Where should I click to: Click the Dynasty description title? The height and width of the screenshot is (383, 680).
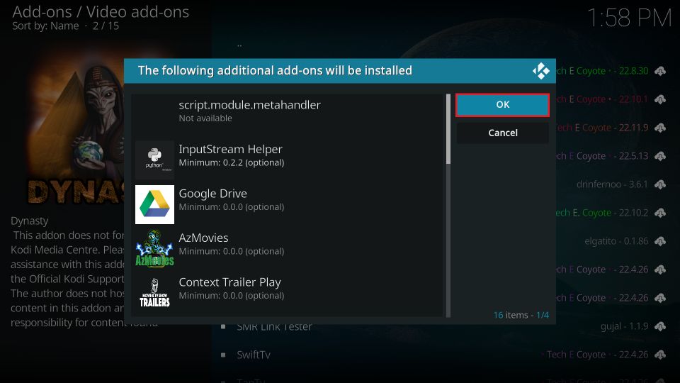click(30, 221)
